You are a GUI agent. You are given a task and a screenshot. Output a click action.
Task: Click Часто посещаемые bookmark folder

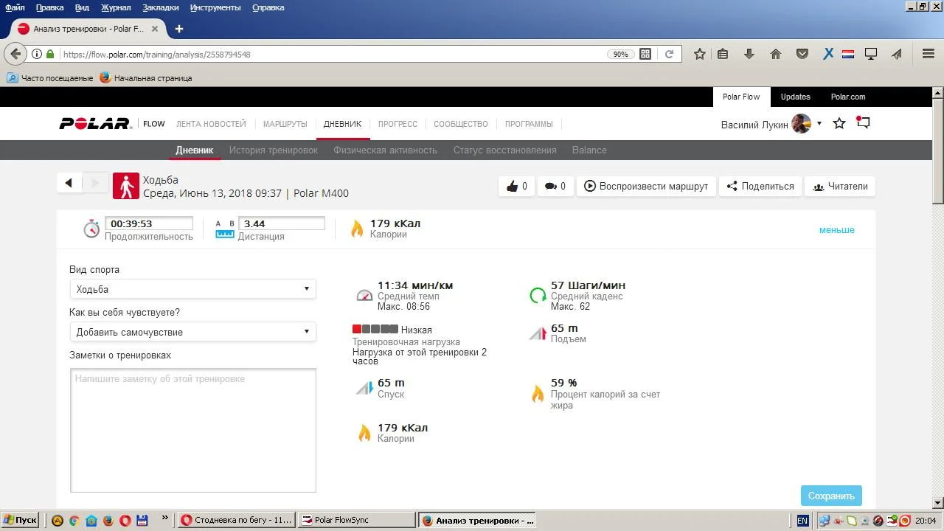point(50,77)
